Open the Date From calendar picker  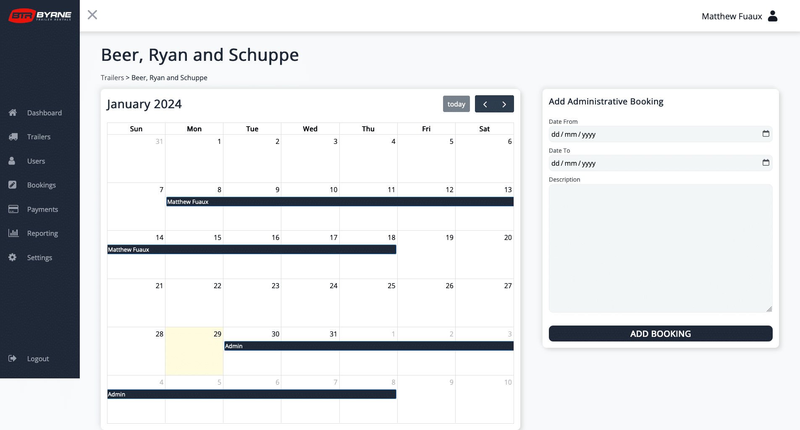[x=766, y=134]
